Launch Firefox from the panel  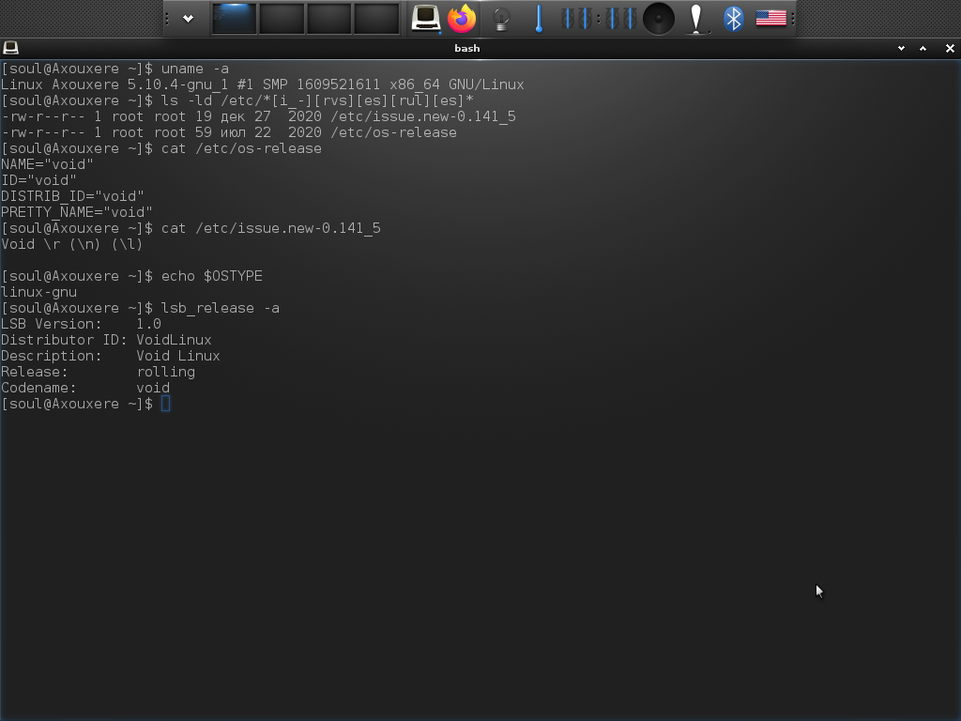click(462, 19)
